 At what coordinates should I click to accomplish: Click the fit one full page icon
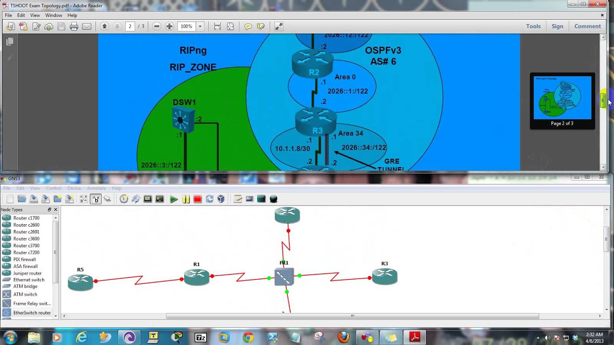tap(230, 26)
